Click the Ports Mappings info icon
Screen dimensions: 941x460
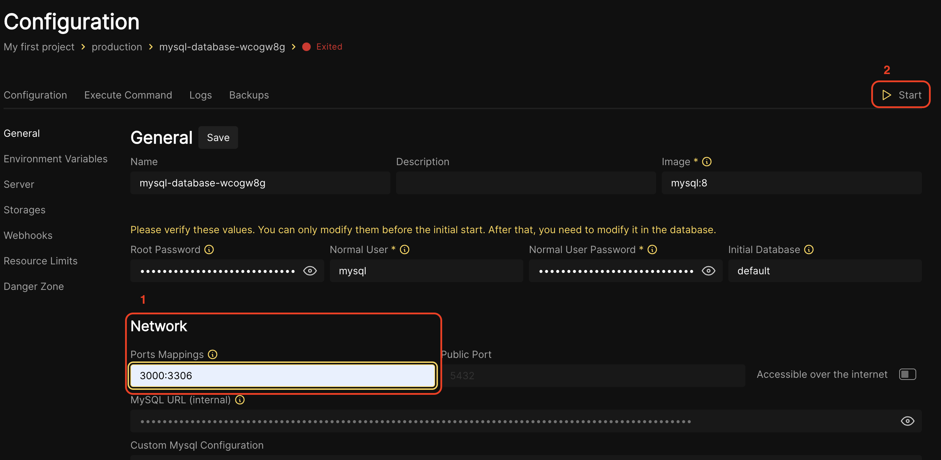tap(213, 354)
